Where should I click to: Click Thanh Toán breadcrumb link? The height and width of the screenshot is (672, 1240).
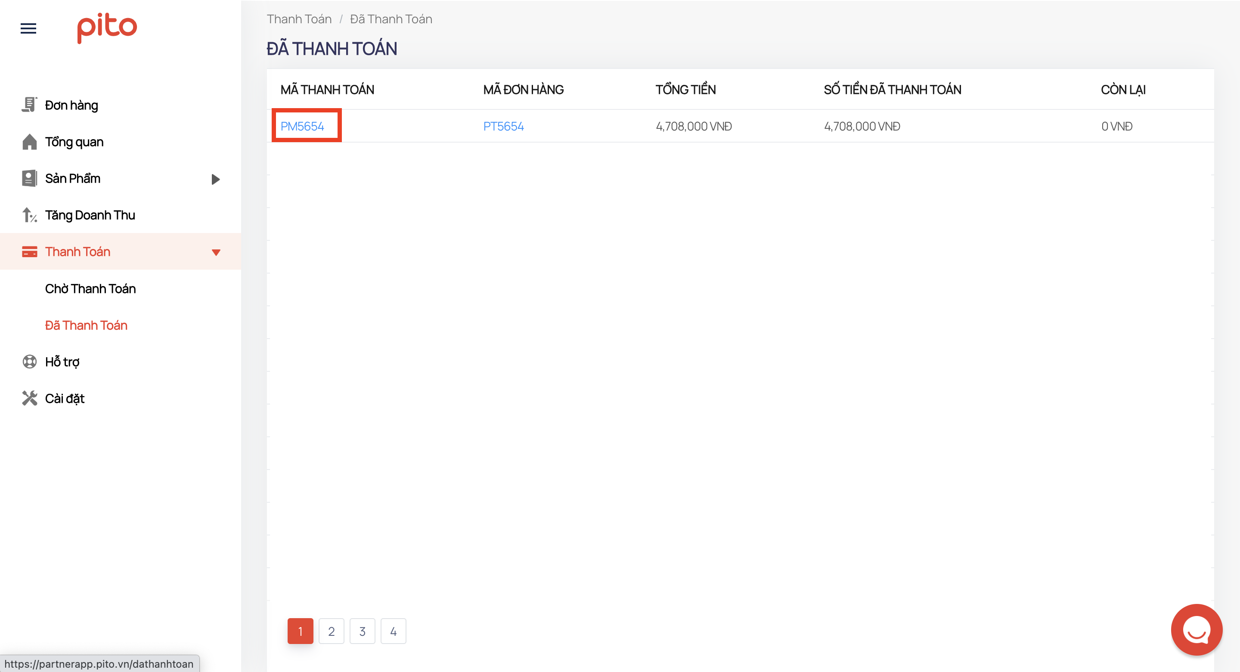click(299, 19)
